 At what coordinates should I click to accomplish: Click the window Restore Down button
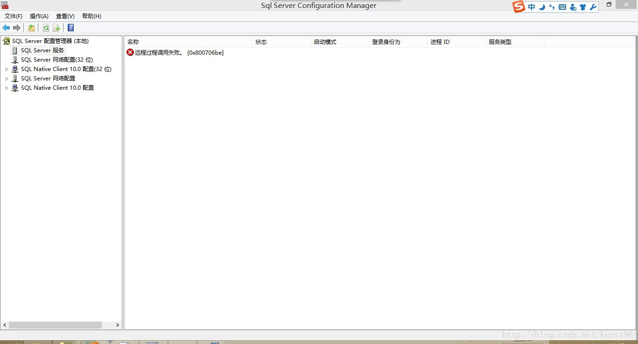(x=609, y=5)
